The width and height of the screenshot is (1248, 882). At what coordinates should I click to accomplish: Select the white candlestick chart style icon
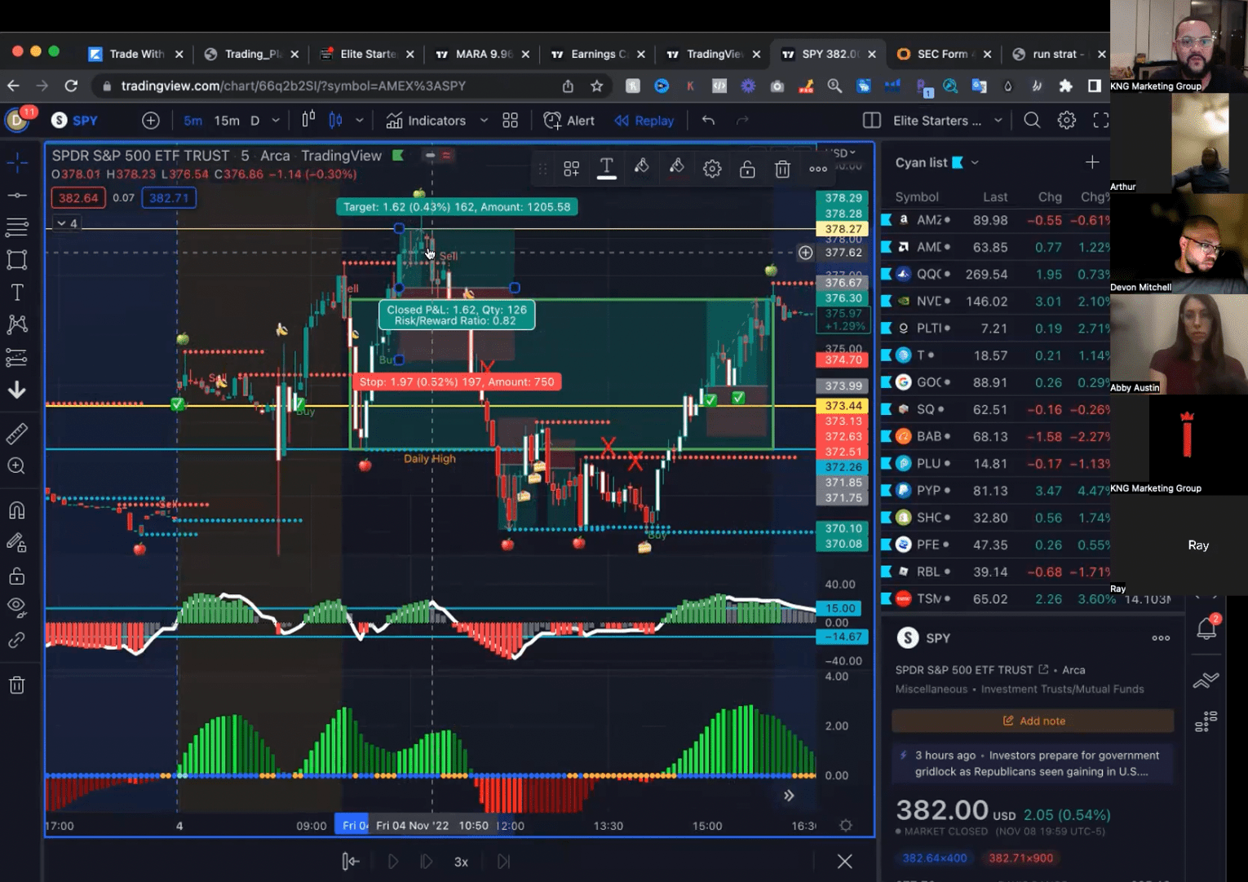click(308, 120)
